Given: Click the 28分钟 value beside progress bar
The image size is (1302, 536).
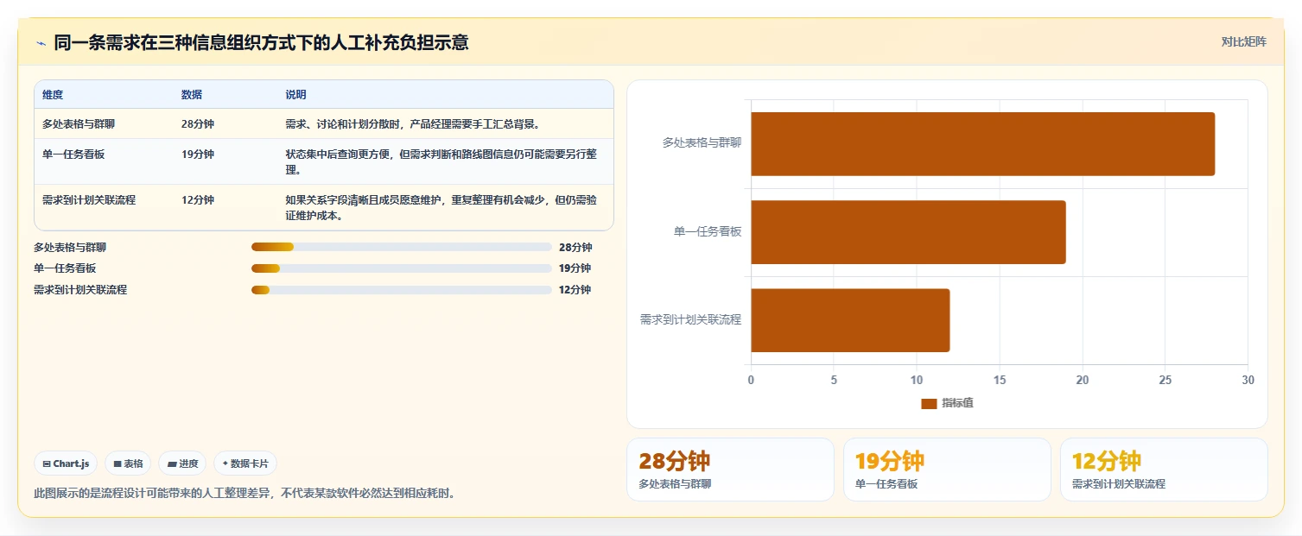Looking at the screenshot, I should click(575, 247).
